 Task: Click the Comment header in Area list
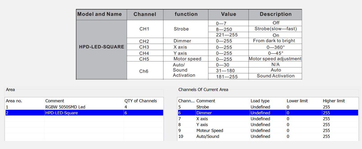[84, 101]
